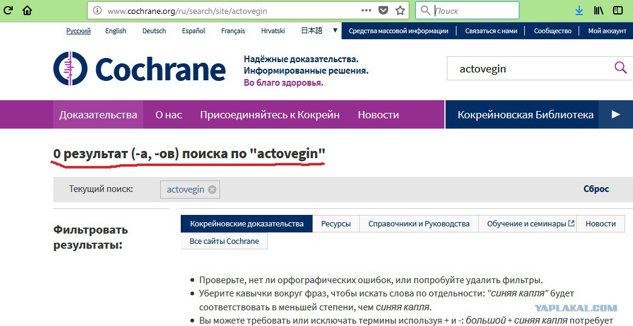Open page actions three-dots menu

[x=366, y=10]
